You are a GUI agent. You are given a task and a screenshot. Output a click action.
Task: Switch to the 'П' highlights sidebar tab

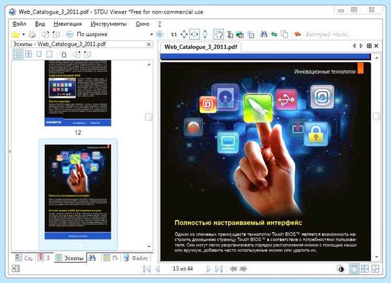[x=111, y=258]
